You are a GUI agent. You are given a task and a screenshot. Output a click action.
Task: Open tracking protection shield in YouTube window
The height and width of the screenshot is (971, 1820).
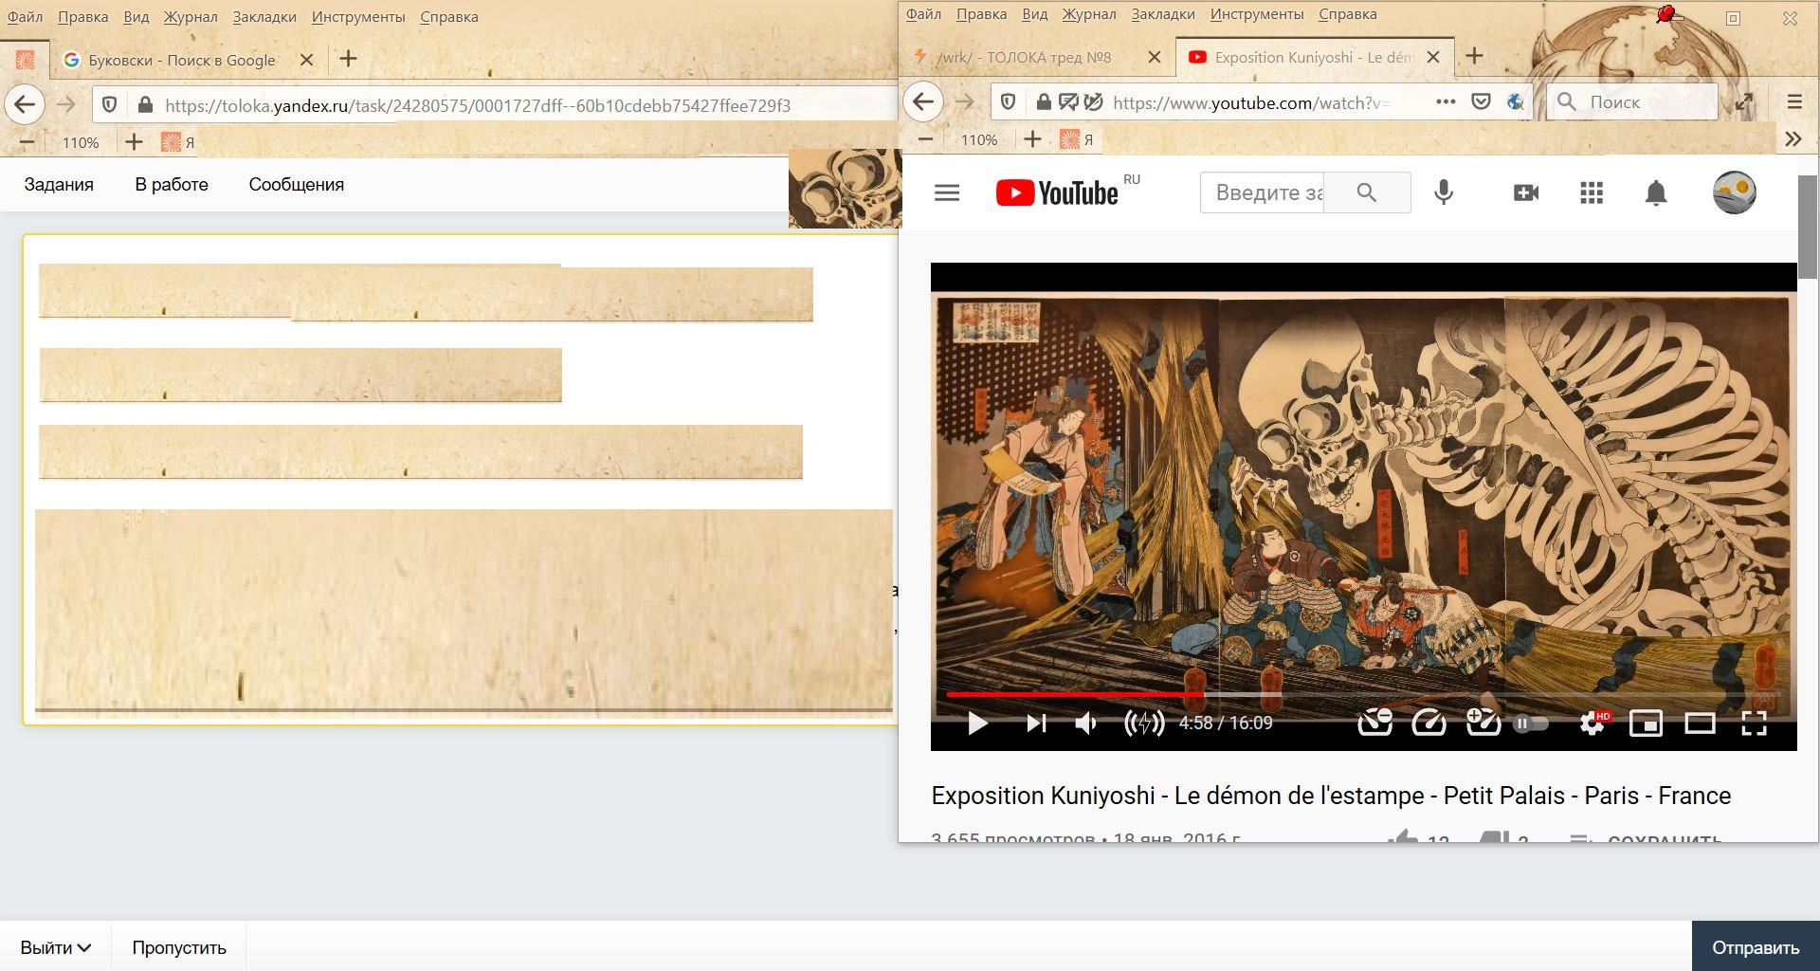point(1009,101)
